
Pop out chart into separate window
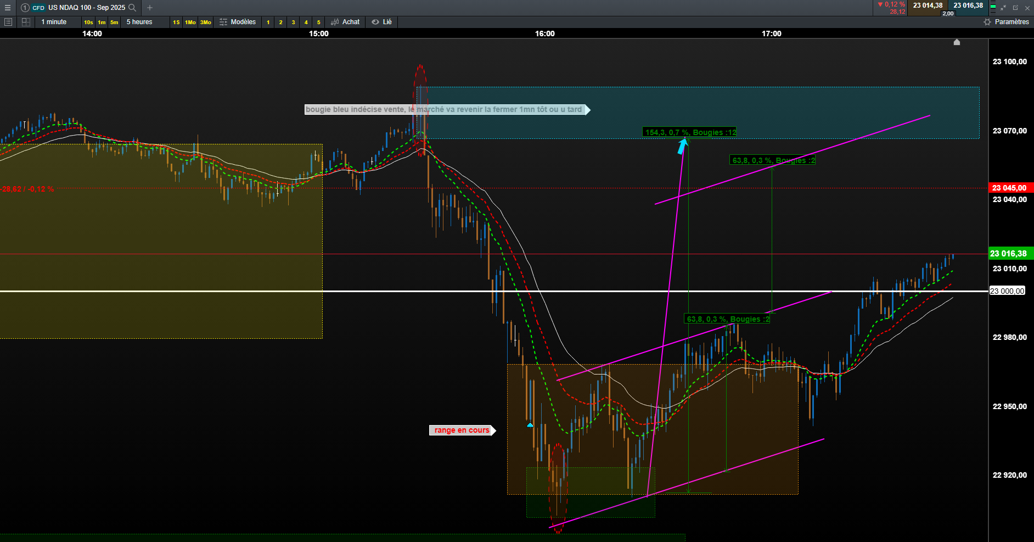(1015, 8)
